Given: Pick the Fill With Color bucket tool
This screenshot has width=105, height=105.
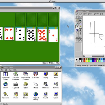Looking at the screenshot, I should 80,20.
